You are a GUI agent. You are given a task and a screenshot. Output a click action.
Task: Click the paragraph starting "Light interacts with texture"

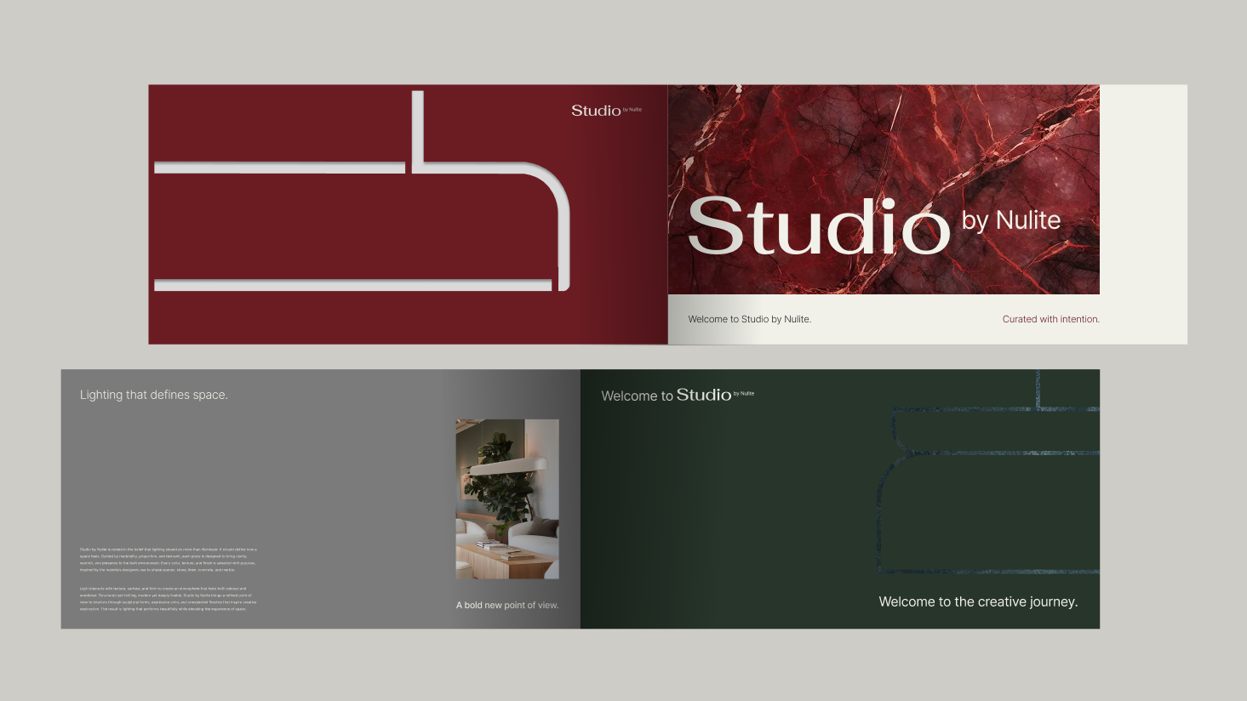tap(168, 599)
